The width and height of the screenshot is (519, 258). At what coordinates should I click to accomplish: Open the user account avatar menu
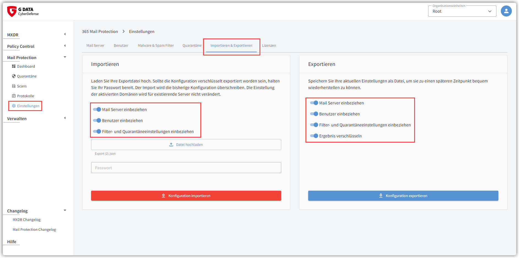[506, 11]
